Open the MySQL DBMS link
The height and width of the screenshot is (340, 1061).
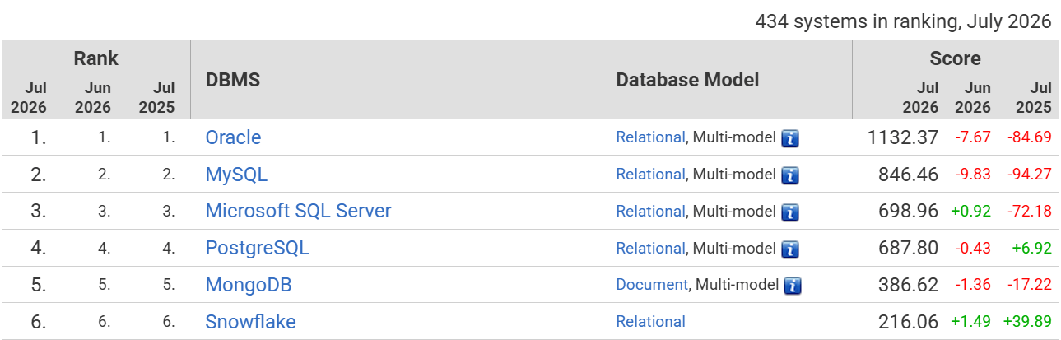click(236, 175)
